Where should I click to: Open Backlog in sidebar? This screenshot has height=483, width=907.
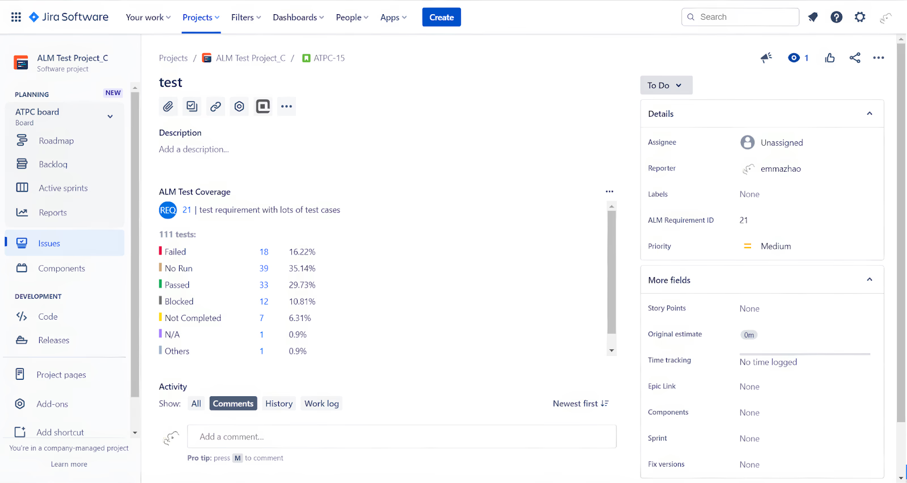pos(53,164)
